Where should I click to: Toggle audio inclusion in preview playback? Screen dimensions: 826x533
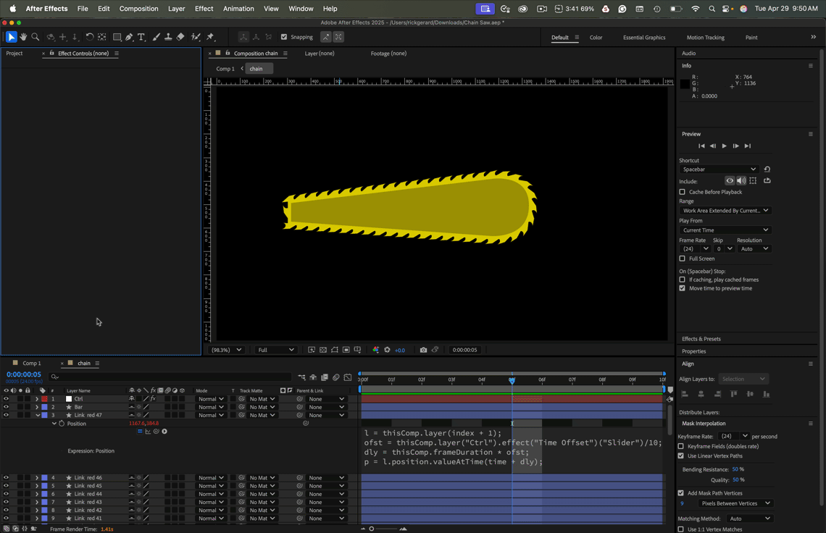pos(741,180)
